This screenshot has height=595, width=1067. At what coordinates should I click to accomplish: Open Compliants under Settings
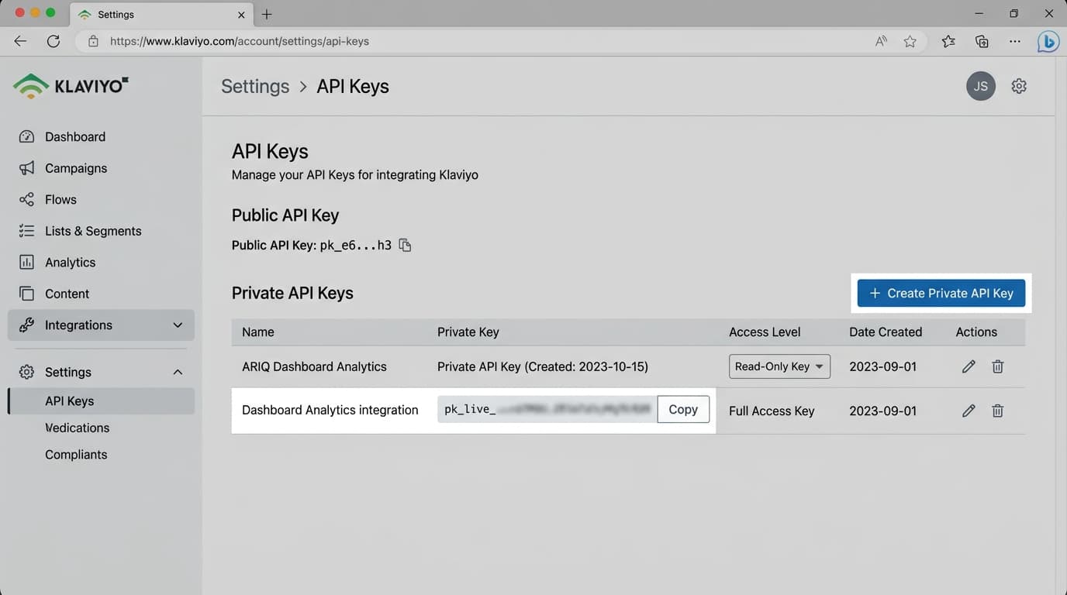coord(76,455)
